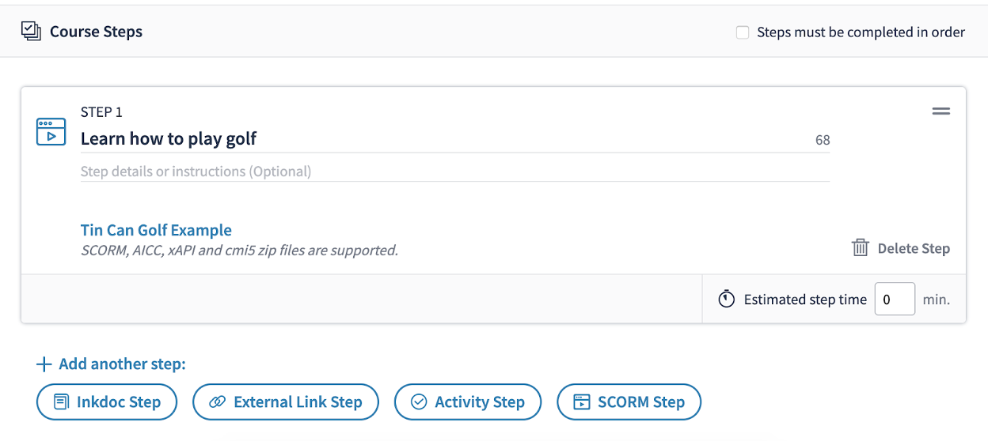Click the plus icon to add step
The image size is (988, 441).
[44, 364]
